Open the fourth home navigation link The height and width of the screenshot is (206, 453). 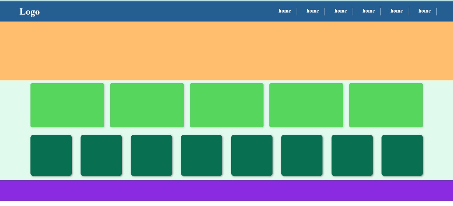coord(368,11)
